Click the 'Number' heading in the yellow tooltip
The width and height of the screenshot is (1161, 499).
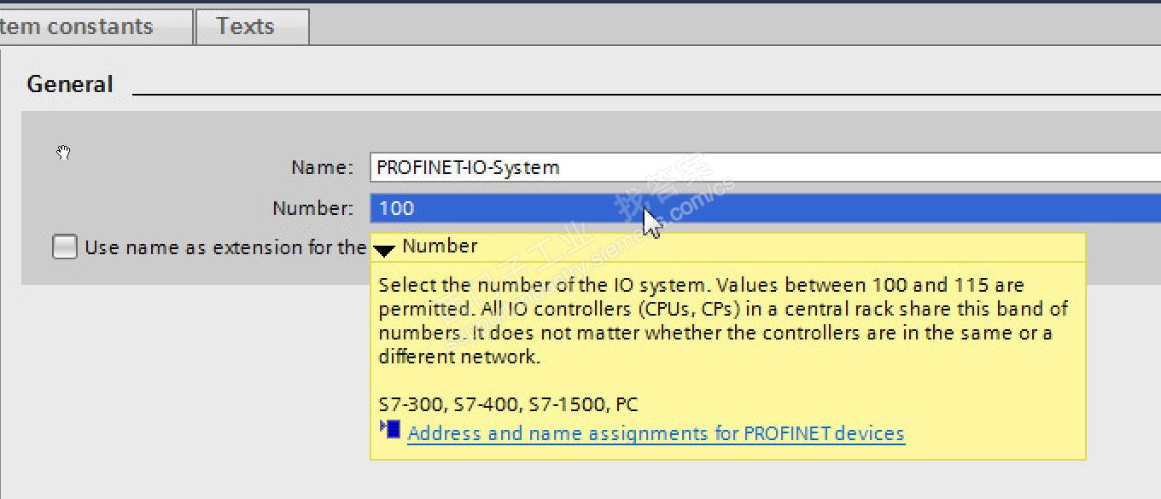(440, 247)
